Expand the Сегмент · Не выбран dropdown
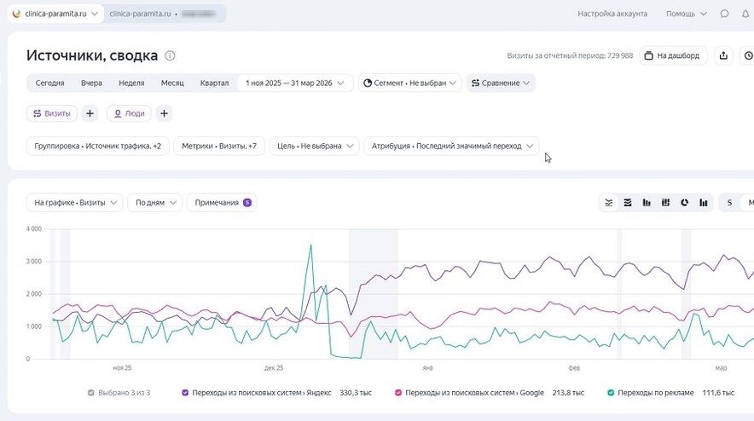This screenshot has height=421, width=754. pos(409,84)
